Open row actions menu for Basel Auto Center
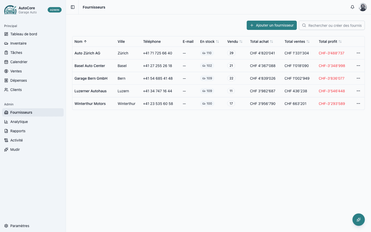 [358, 66]
